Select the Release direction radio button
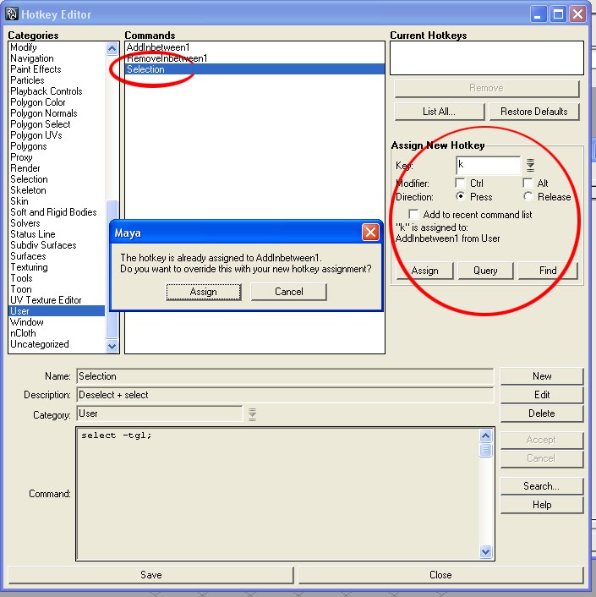The image size is (596, 597). (x=528, y=196)
